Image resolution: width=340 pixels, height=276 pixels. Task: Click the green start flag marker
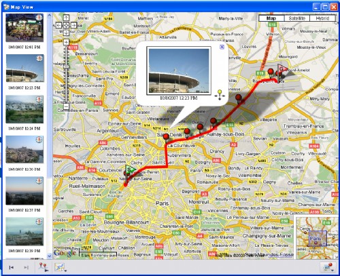click(130, 170)
